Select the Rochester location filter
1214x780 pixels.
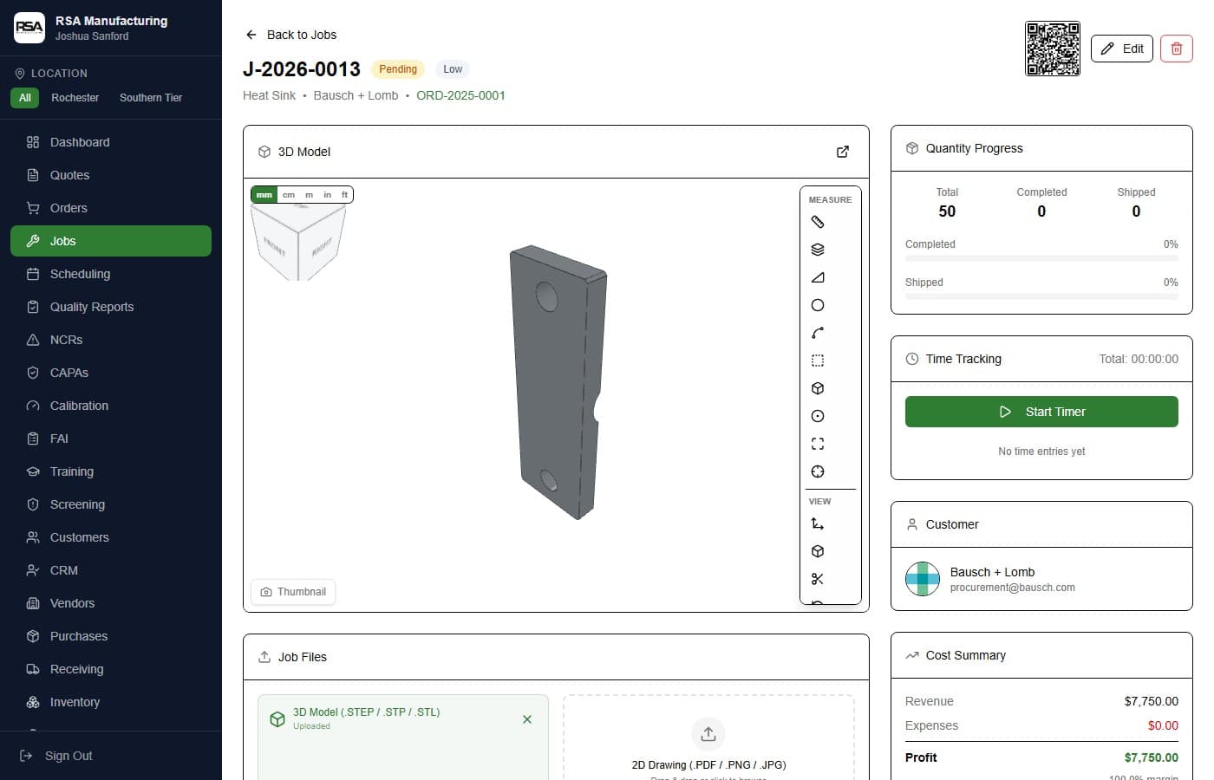click(x=75, y=98)
